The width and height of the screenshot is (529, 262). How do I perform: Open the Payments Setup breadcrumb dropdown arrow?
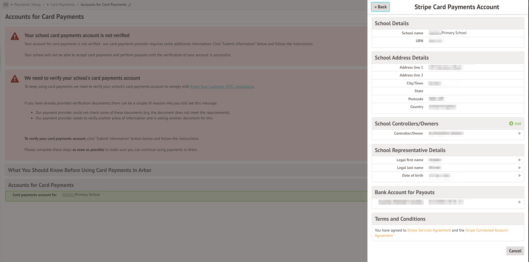12,5
